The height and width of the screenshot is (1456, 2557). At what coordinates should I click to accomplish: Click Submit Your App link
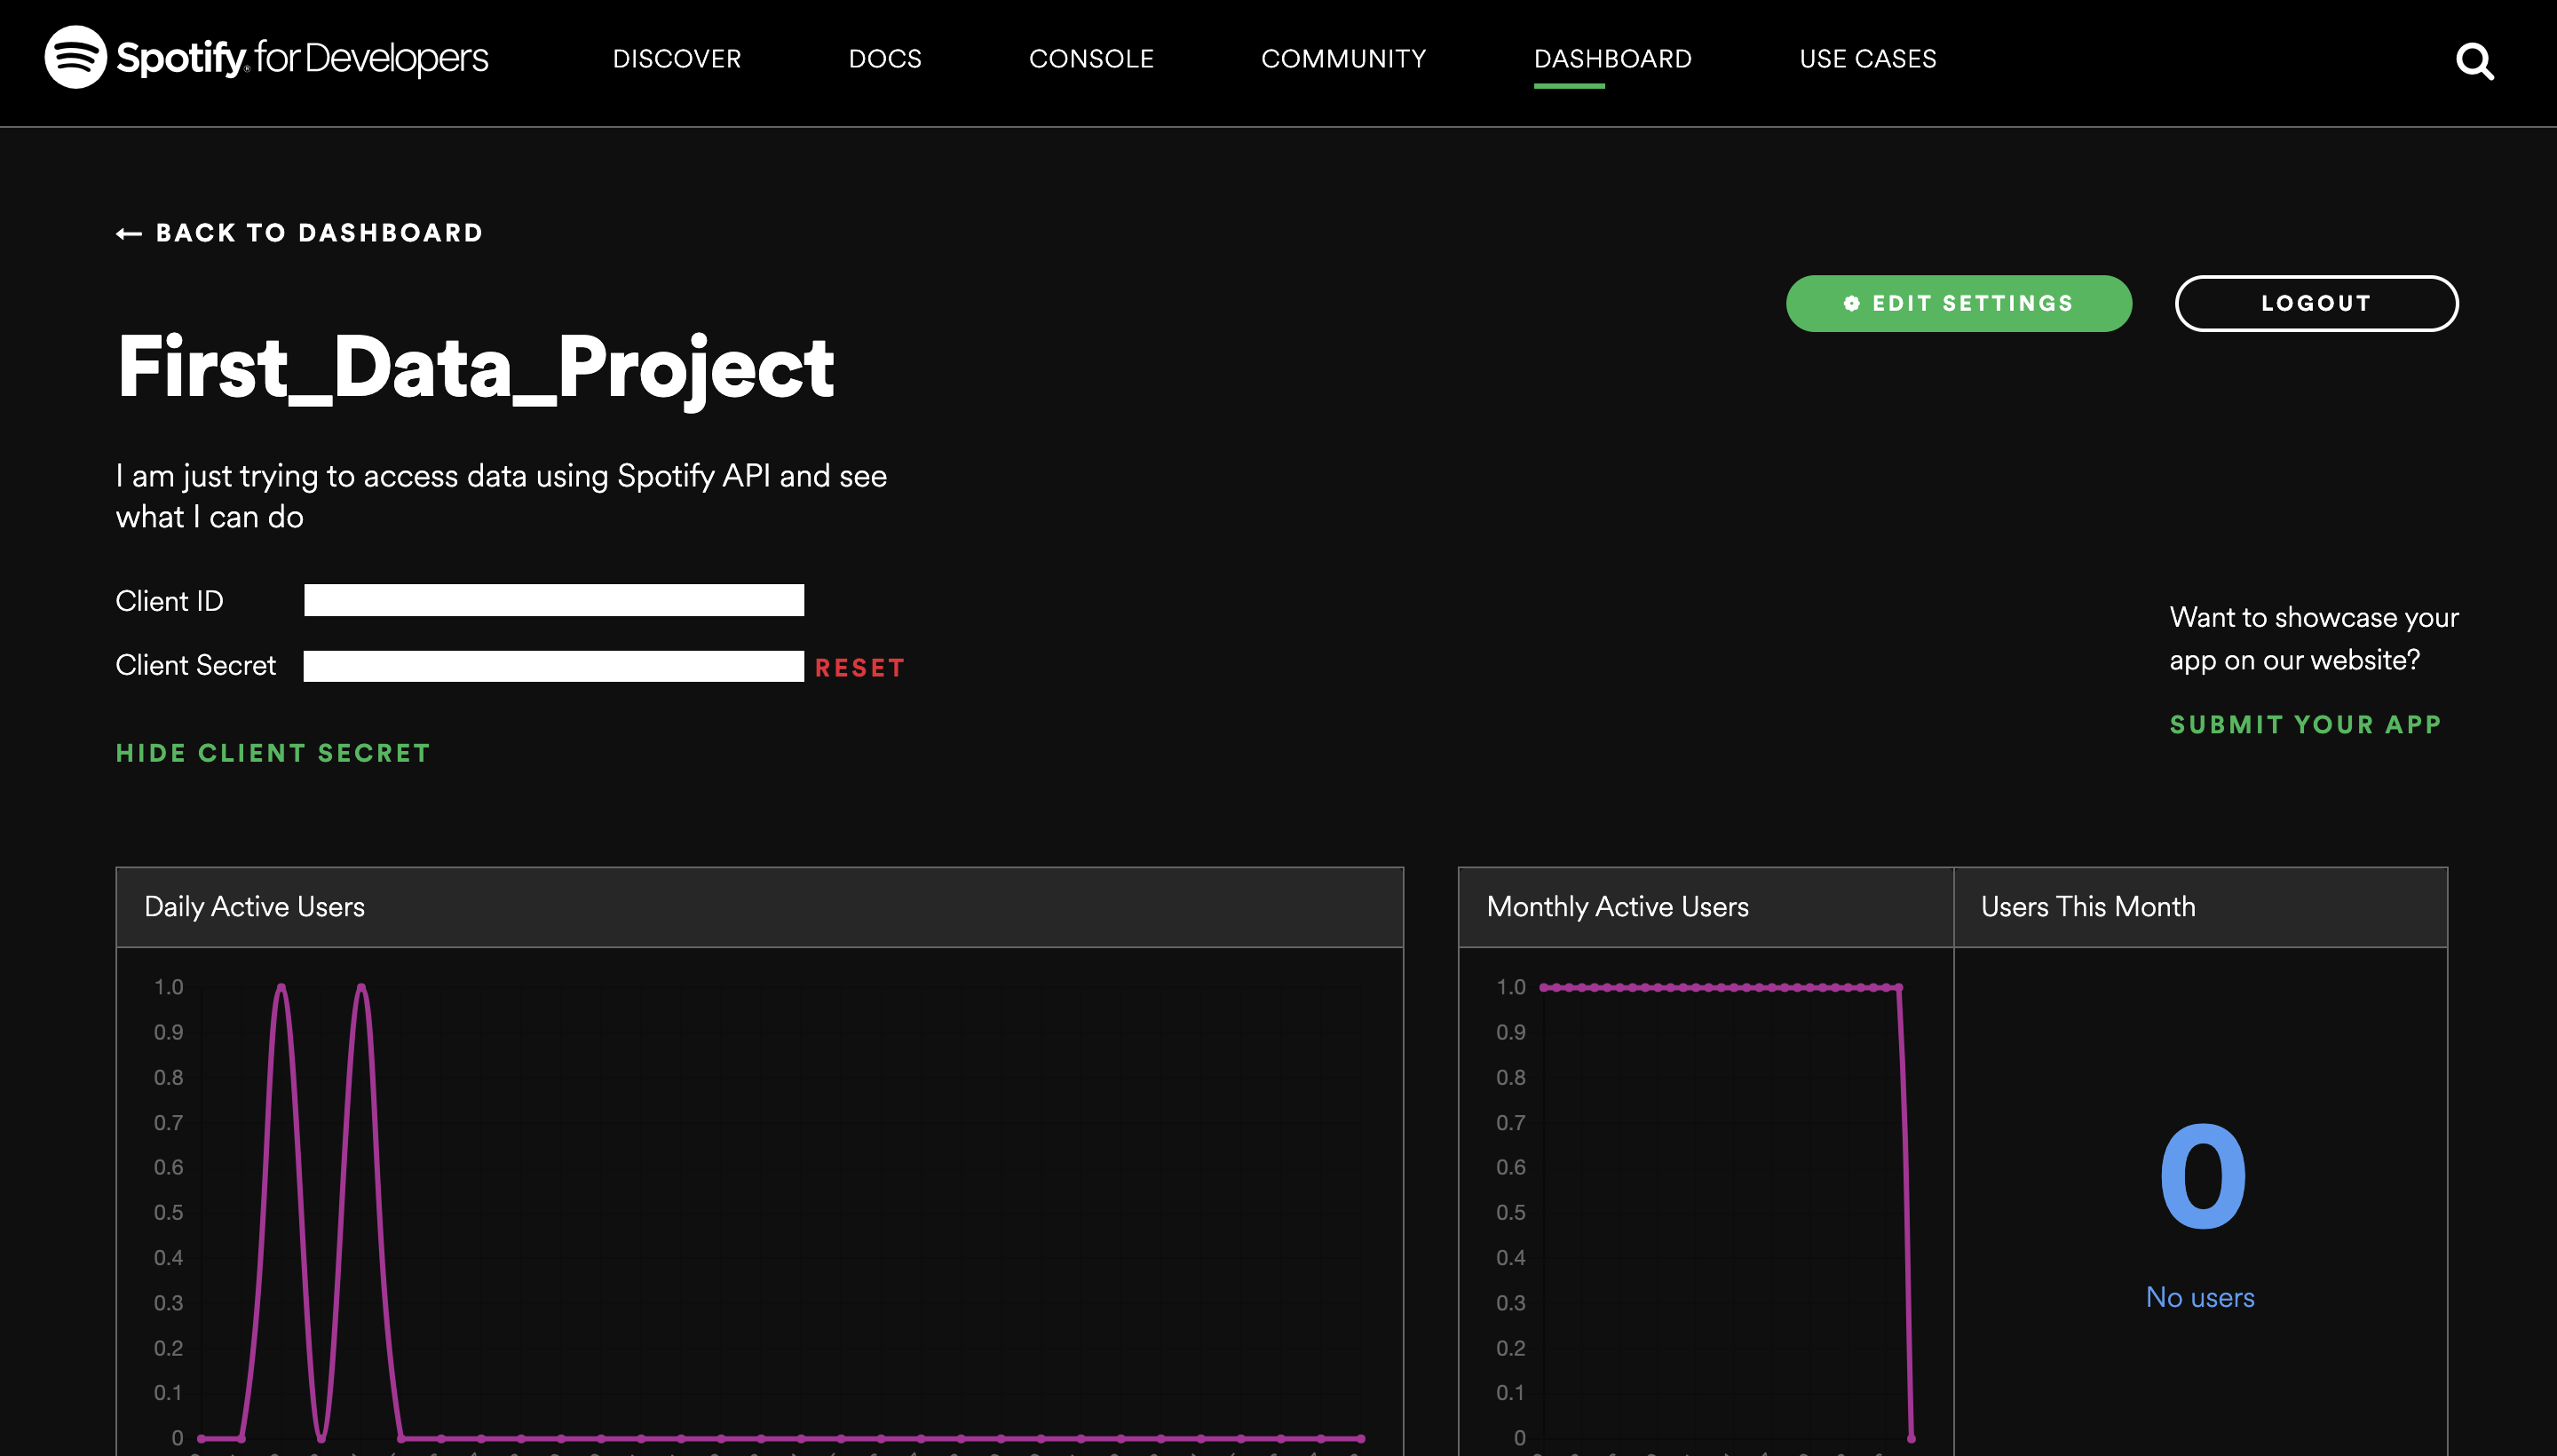coord(2305,724)
